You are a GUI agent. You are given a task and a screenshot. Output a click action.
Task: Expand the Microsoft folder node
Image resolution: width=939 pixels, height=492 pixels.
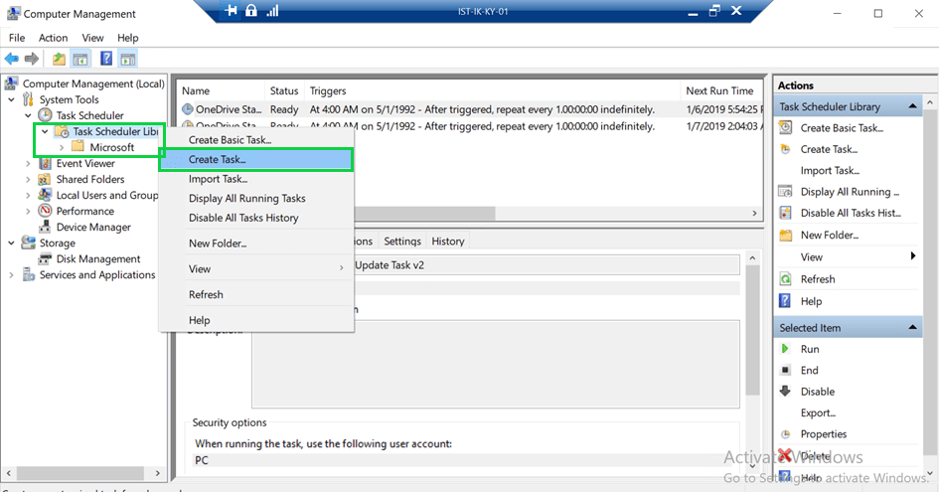coord(62,147)
